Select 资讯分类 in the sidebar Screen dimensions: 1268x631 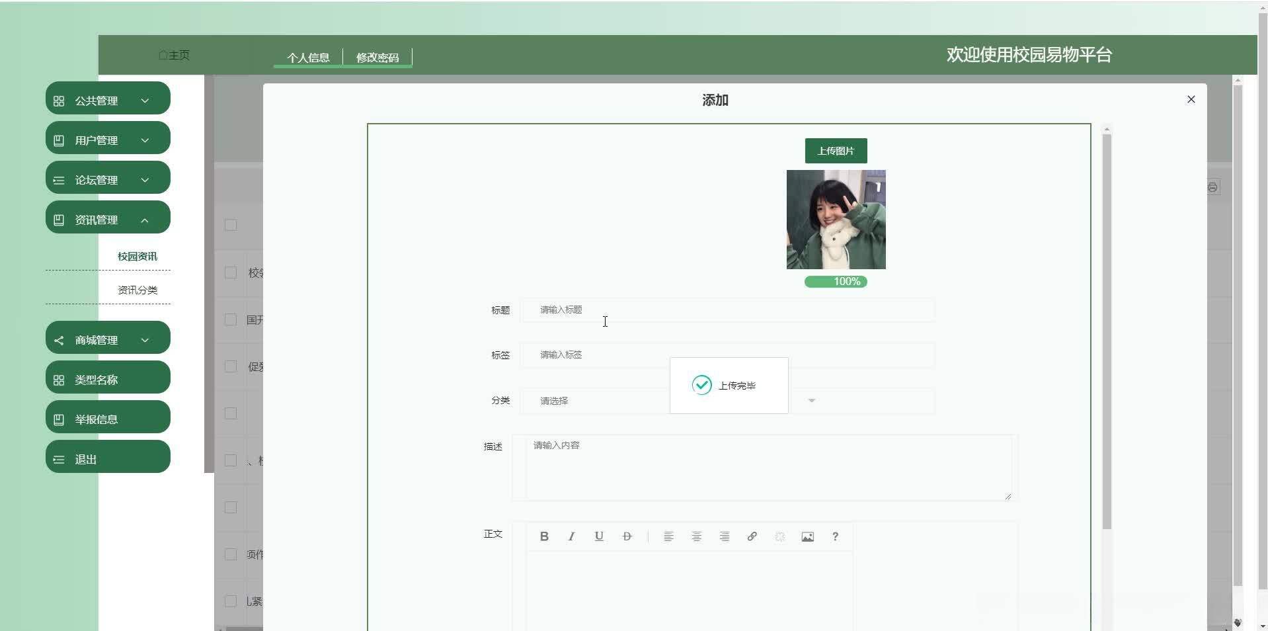point(137,289)
